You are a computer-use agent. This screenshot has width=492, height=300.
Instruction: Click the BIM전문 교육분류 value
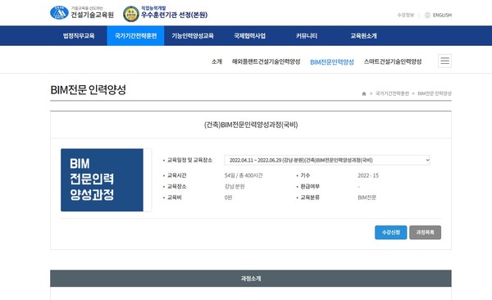(367, 198)
